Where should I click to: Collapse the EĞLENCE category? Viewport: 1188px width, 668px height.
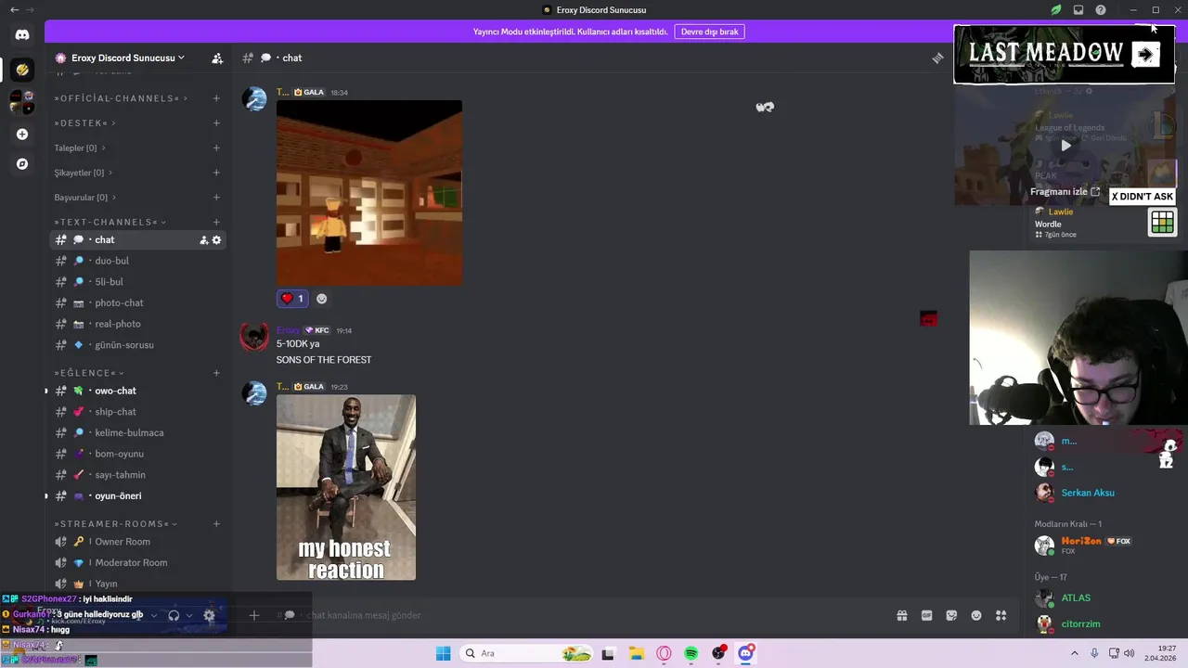[x=89, y=373]
